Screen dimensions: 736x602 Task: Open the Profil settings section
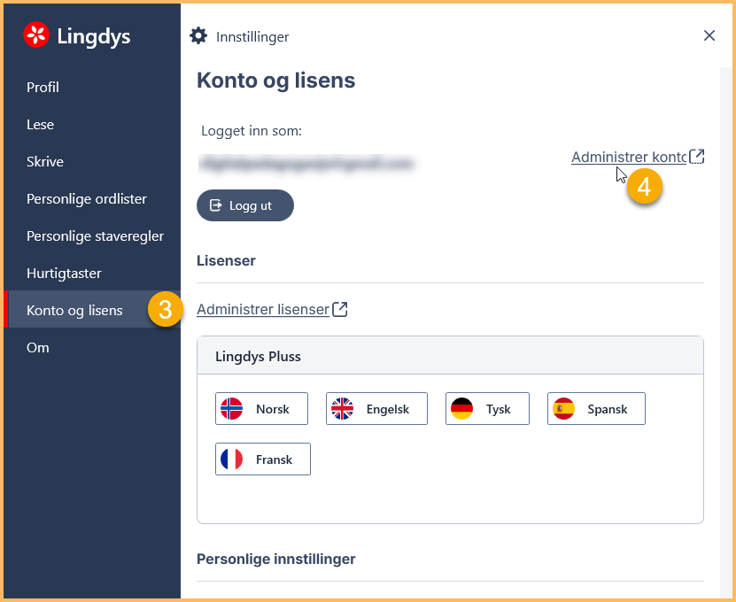click(x=43, y=88)
